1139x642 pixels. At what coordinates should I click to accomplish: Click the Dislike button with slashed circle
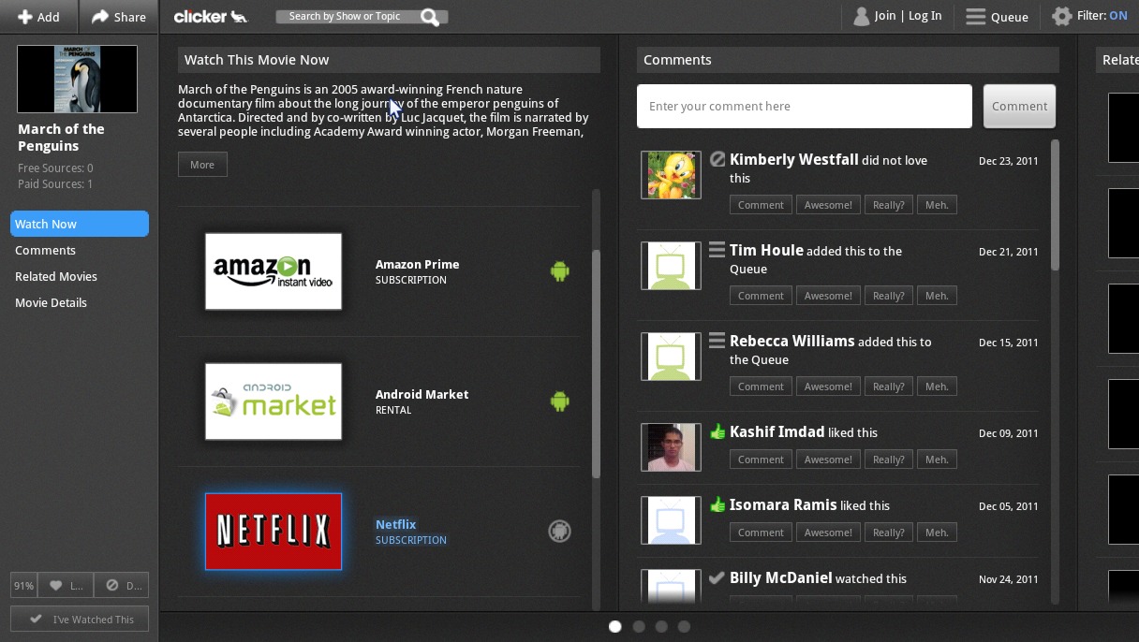point(122,586)
